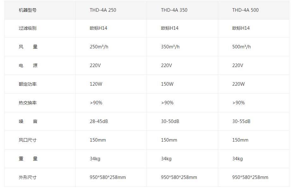Click the 热交换率 row label
The image size is (291, 190).
tap(28, 103)
